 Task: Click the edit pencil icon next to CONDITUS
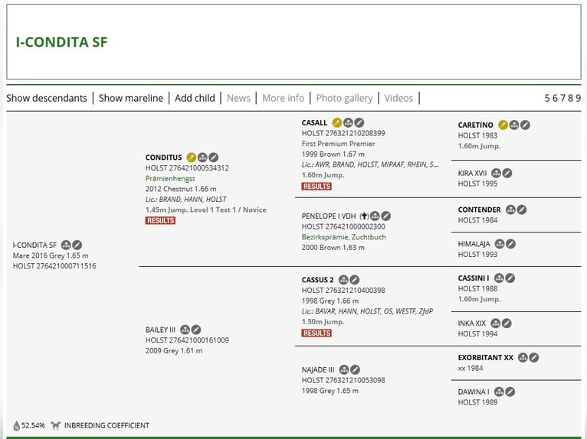tap(214, 158)
